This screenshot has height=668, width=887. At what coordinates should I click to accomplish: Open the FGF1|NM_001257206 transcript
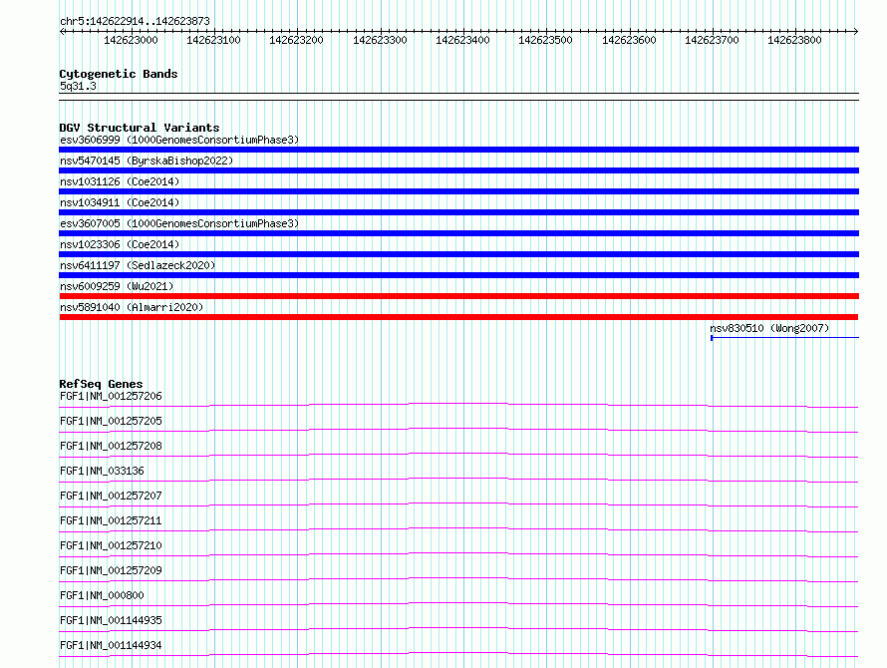coord(111,396)
